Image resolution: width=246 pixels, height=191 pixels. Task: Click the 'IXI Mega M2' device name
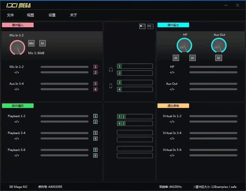(18, 187)
